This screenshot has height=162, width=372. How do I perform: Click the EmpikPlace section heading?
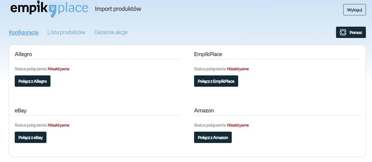click(x=208, y=54)
